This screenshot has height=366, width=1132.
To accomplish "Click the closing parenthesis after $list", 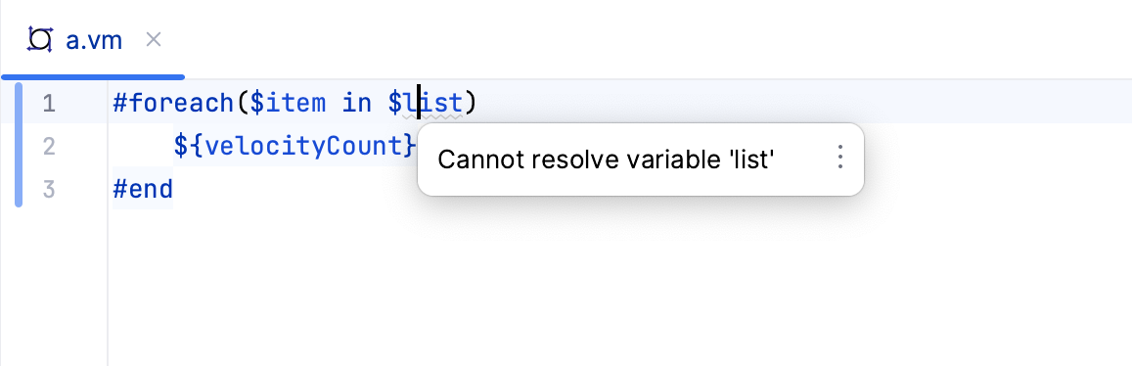I will tap(471, 103).
